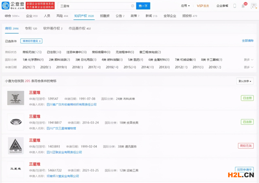Open the VIP服务 link
The height and width of the screenshot is (183, 259).
pos(203,6)
